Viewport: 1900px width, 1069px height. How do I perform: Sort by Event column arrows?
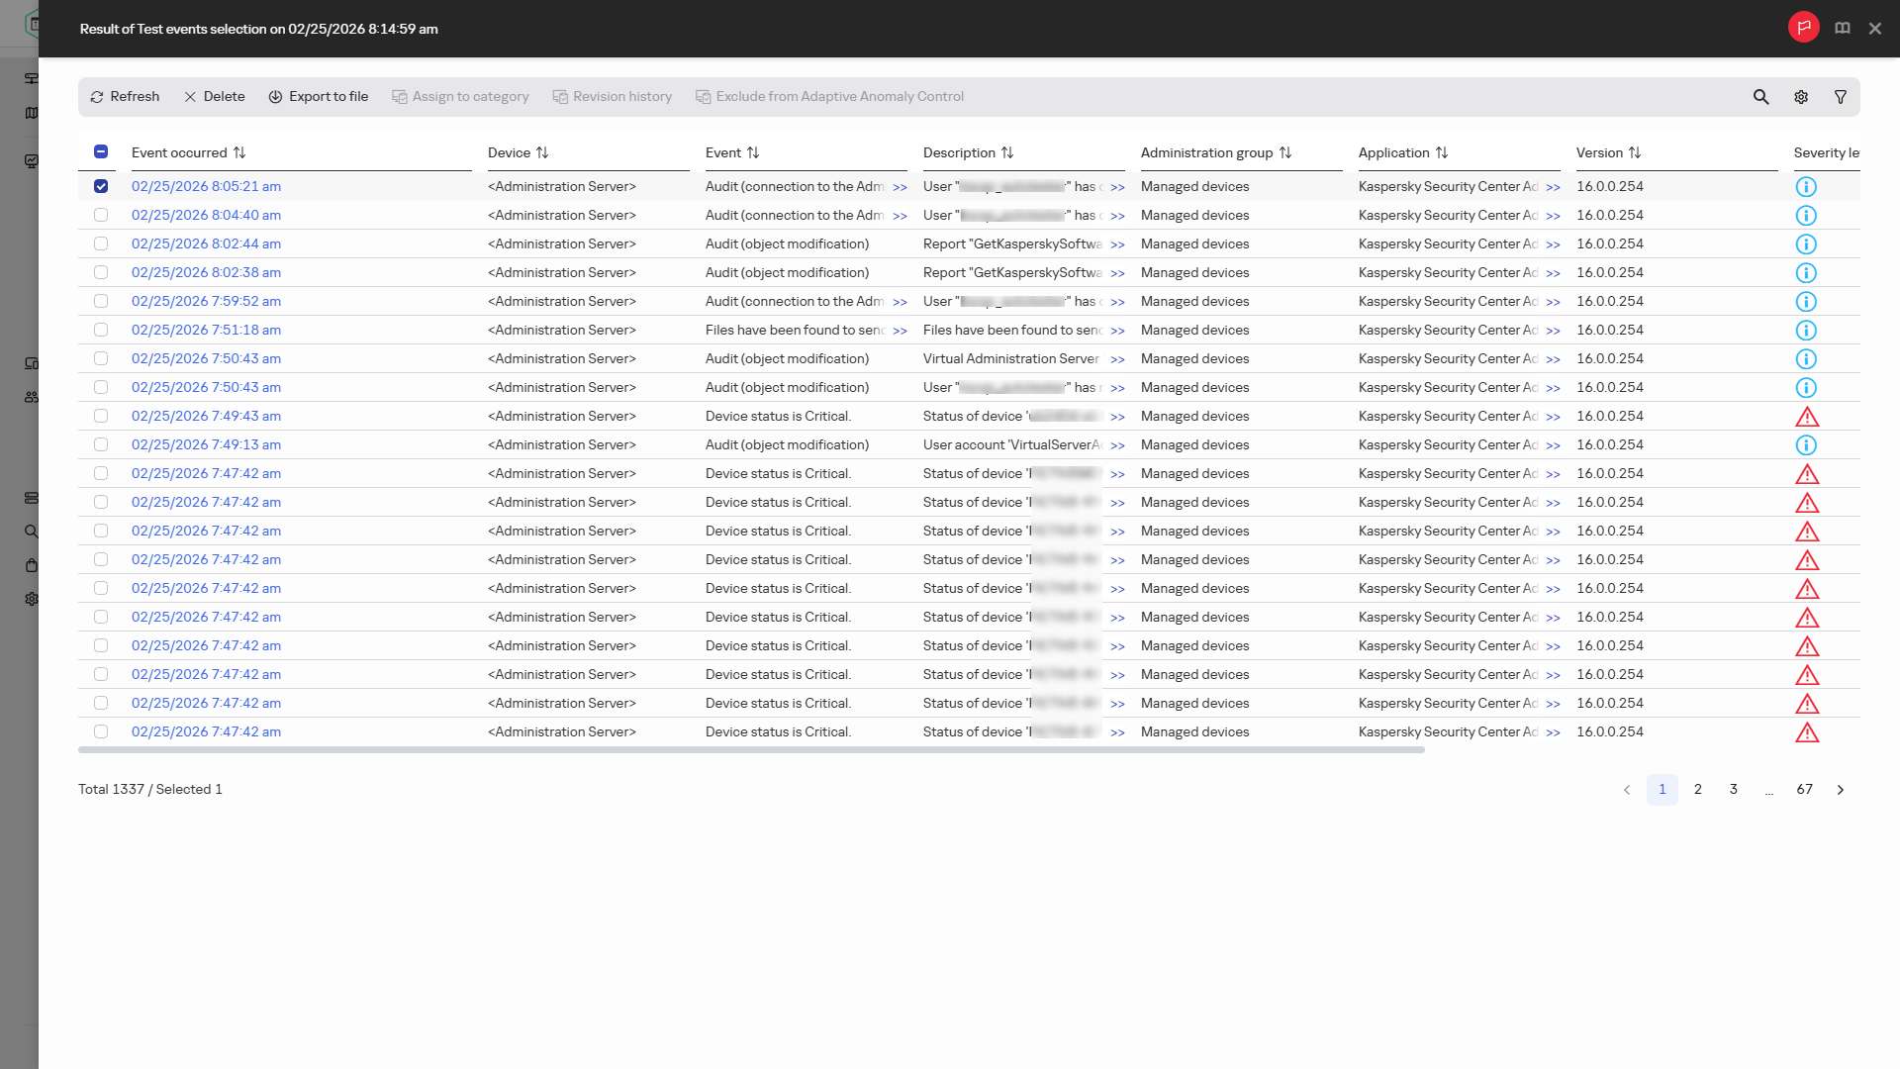point(753,152)
